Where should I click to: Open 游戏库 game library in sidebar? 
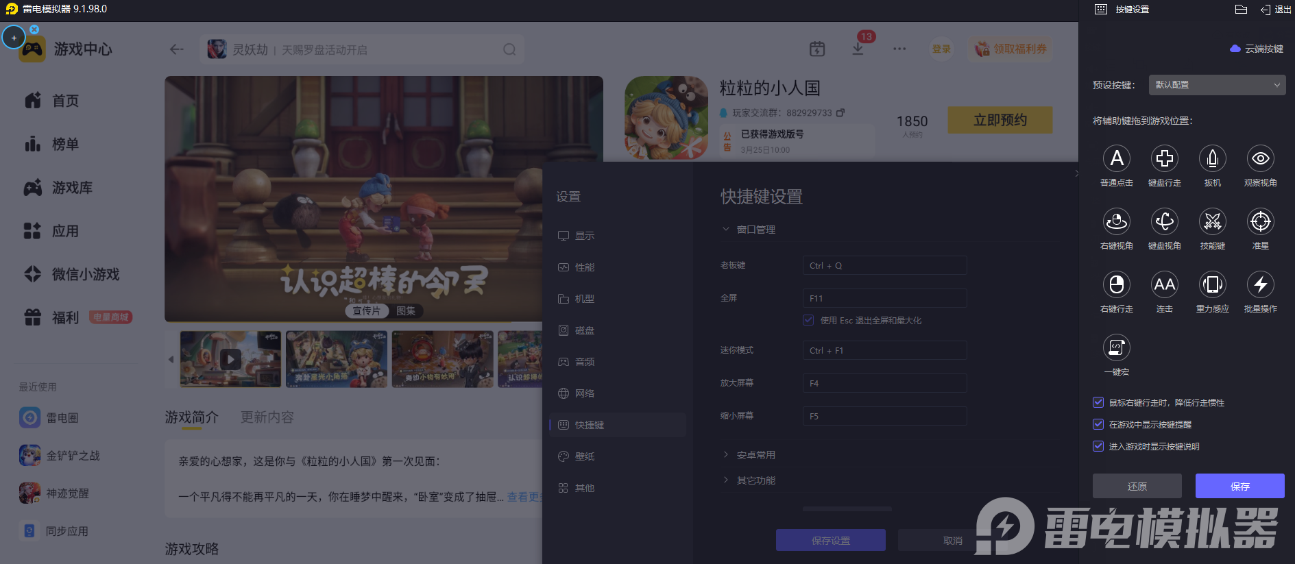tap(58, 187)
